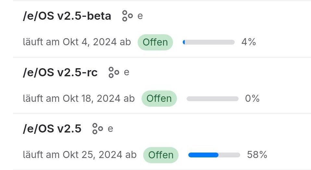Open group 'e' link next to /e/OS v2.5
This screenshot has width=311, height=170.
tap(110, 129)
